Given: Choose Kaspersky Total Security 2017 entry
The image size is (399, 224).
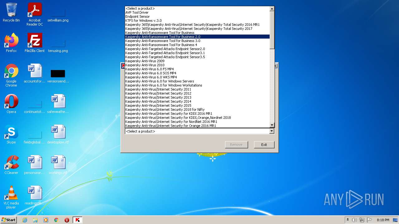Looking at the screenshot, I should pyautogui.click(x=197, y=29).
